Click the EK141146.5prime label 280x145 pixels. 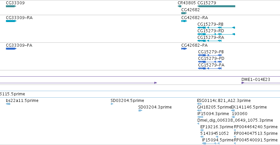(249, 107)
